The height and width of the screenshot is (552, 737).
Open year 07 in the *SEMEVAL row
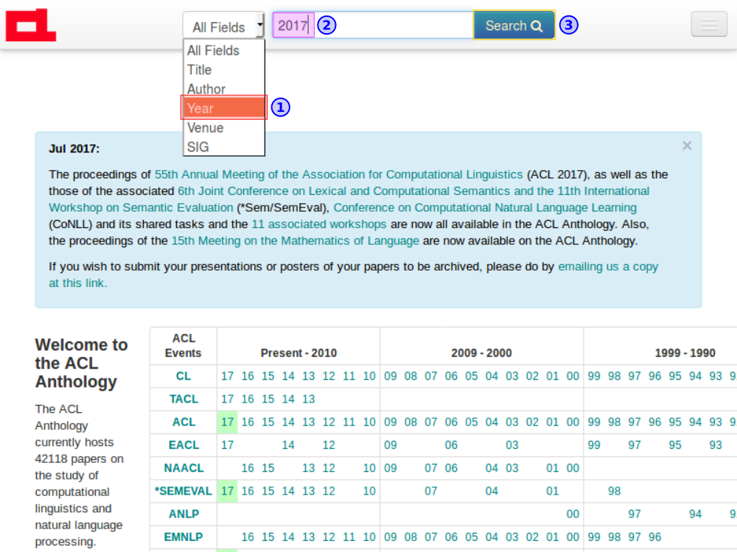point(431,491)
